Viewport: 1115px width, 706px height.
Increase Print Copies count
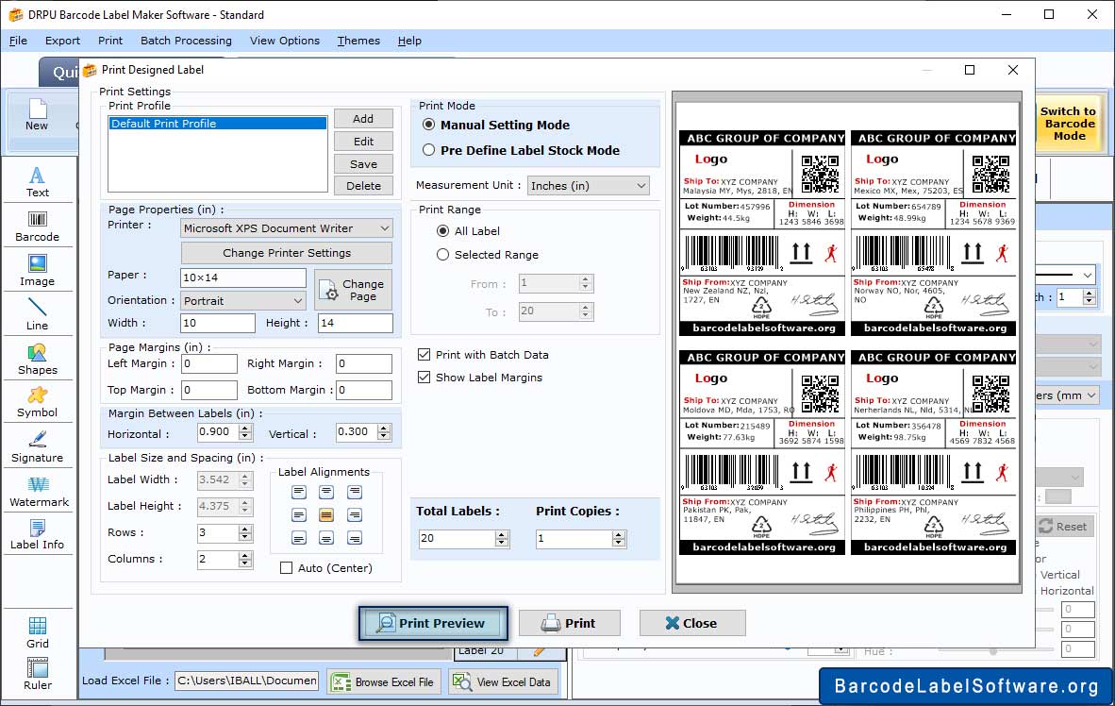(619, 534)
